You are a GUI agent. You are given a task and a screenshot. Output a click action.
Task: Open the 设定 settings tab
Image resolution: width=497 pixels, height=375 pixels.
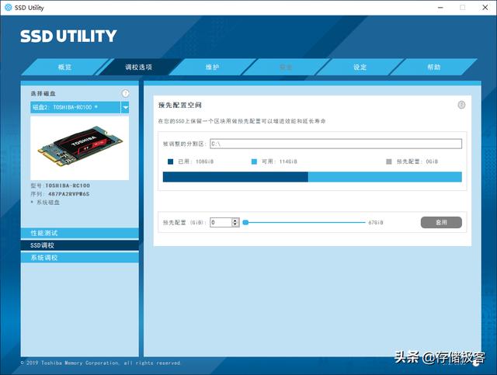click(360, 67)
